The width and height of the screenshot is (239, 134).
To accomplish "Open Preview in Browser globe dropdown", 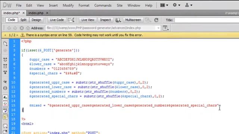I will tap(118, 20).
